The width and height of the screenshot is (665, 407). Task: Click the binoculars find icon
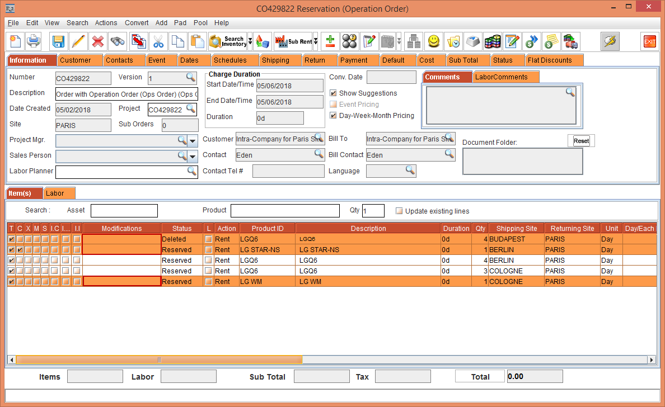coord(118,41)
